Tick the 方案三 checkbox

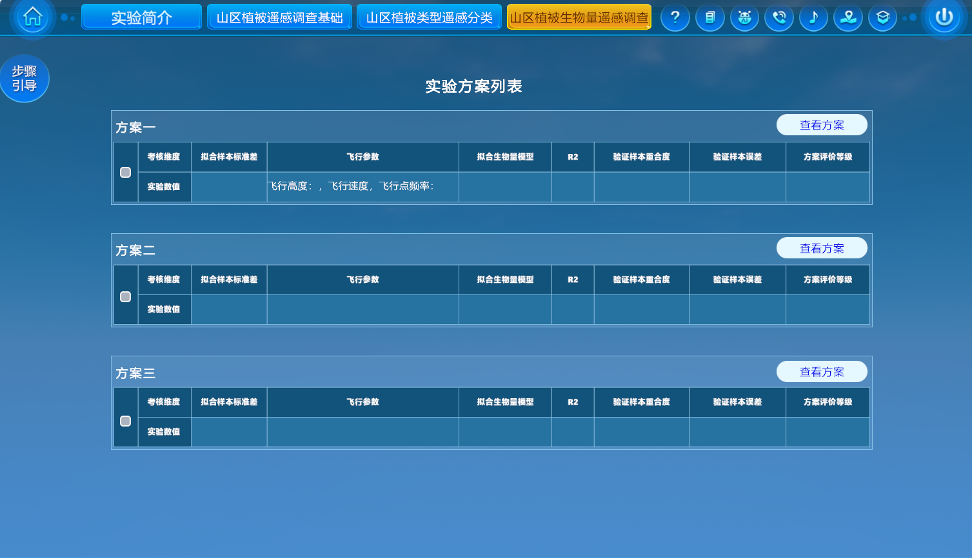126,421
